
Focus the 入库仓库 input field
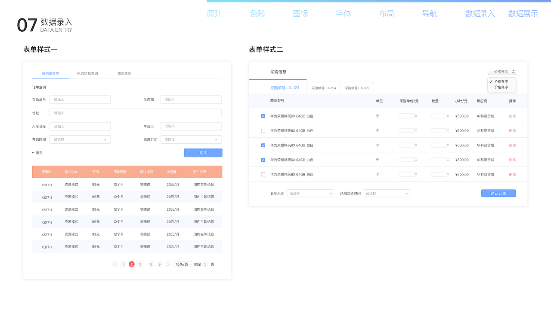tap(80, 126)
